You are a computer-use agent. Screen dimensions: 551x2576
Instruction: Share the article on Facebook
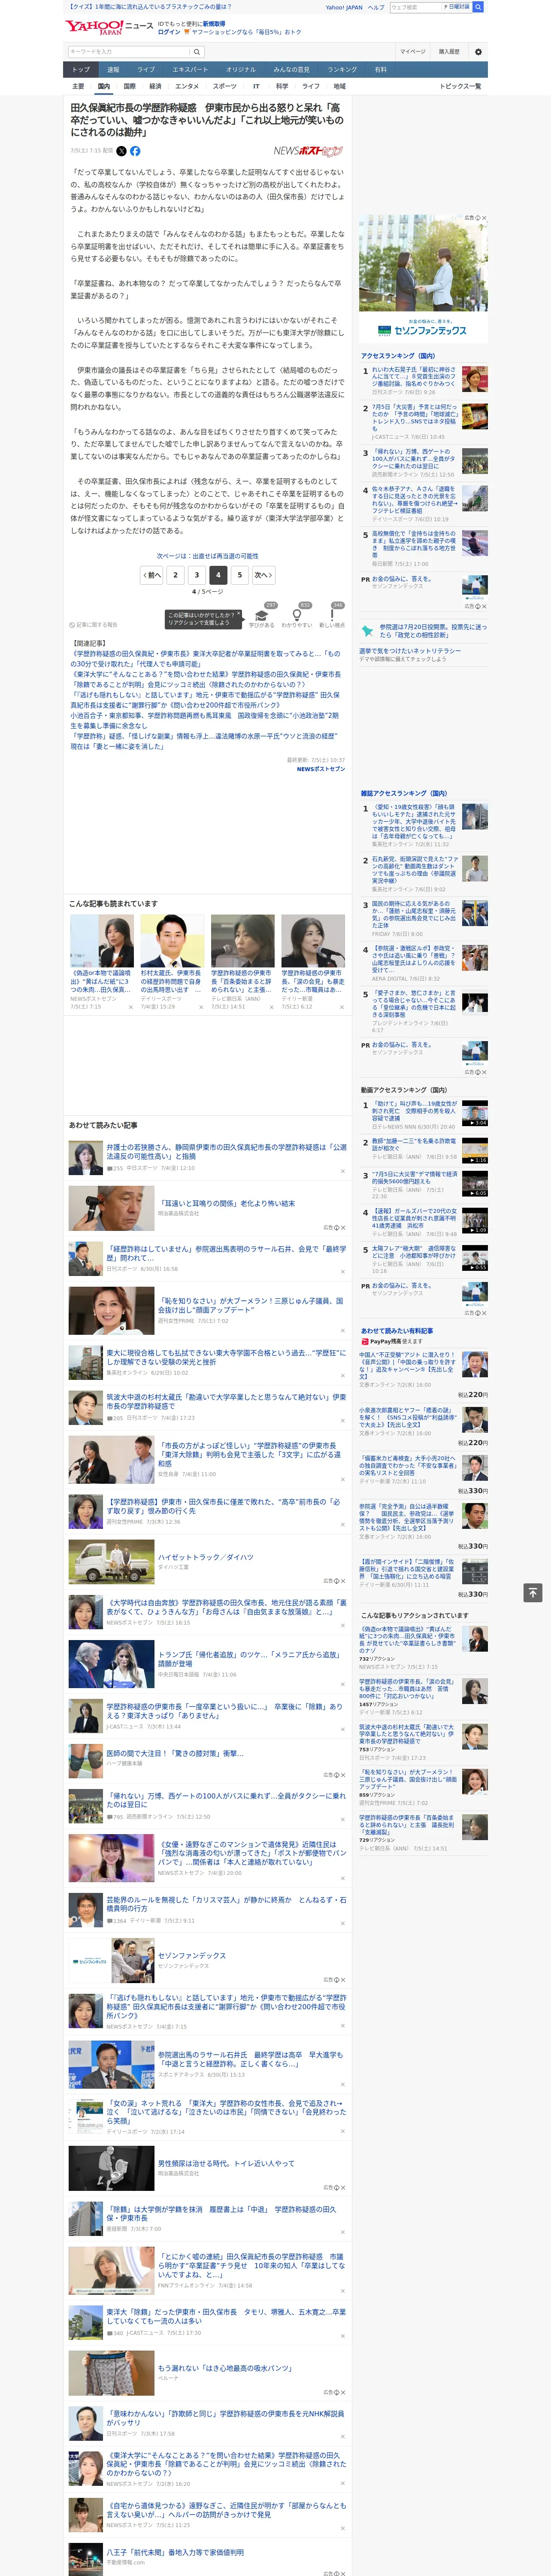pyautogui.click(x=136, y=151)
